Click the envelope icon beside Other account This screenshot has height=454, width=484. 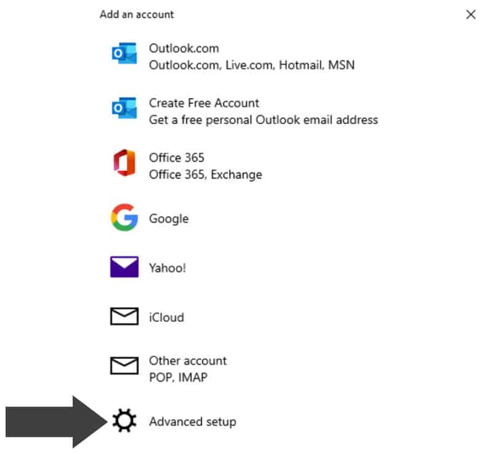coord(124,366)
